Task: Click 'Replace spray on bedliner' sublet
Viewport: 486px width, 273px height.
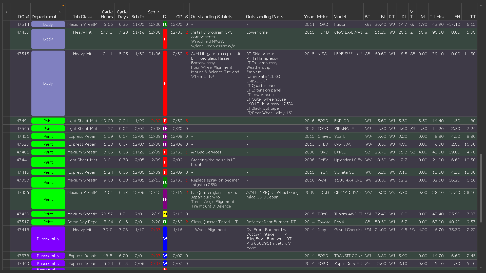Action: click(215, 180)
